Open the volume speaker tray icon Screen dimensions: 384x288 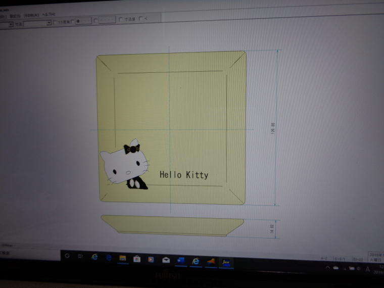coord(359,269)
